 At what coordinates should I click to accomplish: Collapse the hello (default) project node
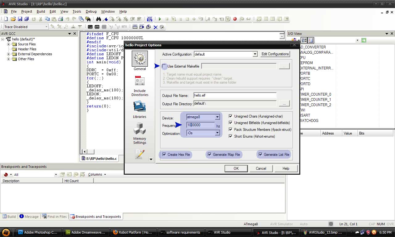3,39
